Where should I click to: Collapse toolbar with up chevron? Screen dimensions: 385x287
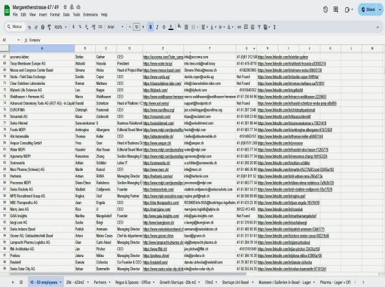tap(378, 27)
